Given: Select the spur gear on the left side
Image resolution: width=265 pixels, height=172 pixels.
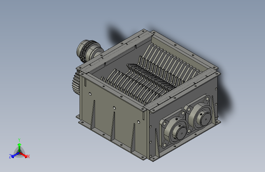Looking at the screenshot, I should 75,83.
